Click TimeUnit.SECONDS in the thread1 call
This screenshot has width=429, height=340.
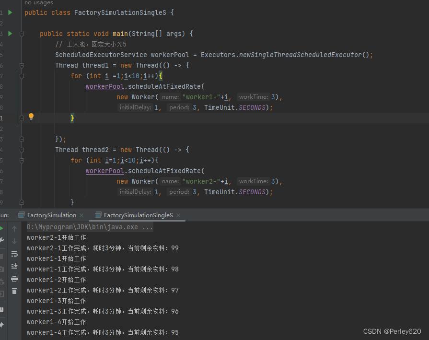(x=235, y=107)
